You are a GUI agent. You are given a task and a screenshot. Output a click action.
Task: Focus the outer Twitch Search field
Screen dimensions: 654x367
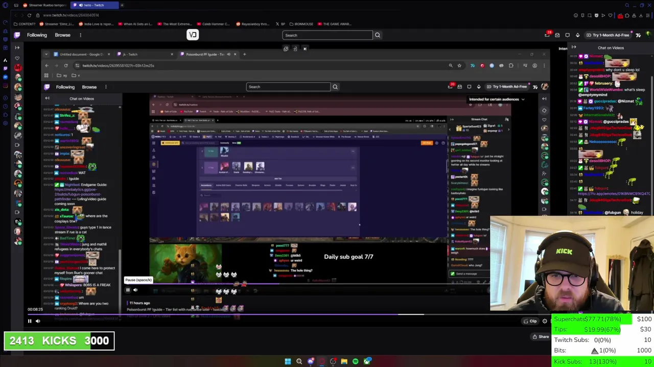pos(328,35)
